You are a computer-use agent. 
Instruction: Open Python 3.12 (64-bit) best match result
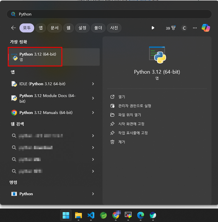[54, 57]
